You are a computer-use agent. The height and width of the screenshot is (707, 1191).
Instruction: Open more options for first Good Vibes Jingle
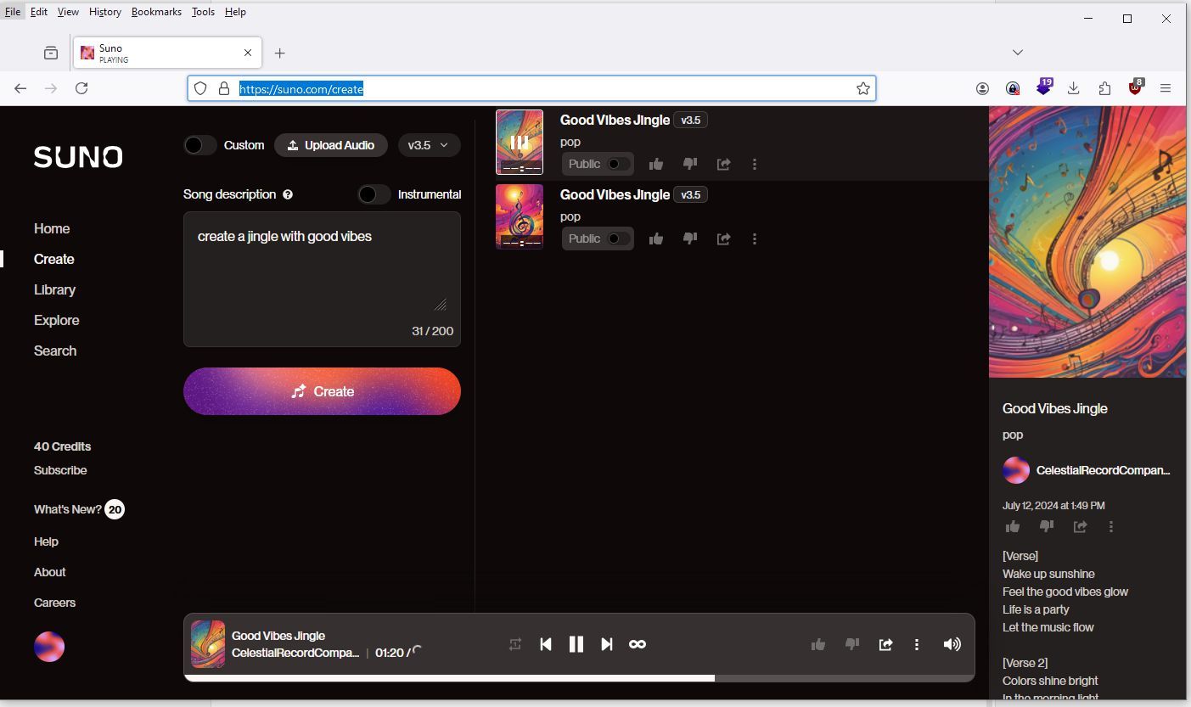tap(755, 164)
